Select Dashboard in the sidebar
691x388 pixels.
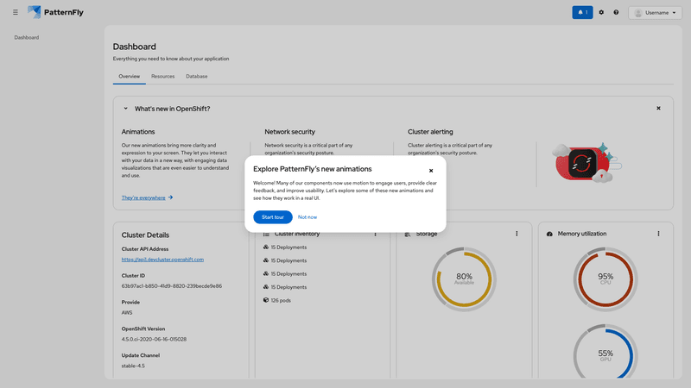(27, 38)
